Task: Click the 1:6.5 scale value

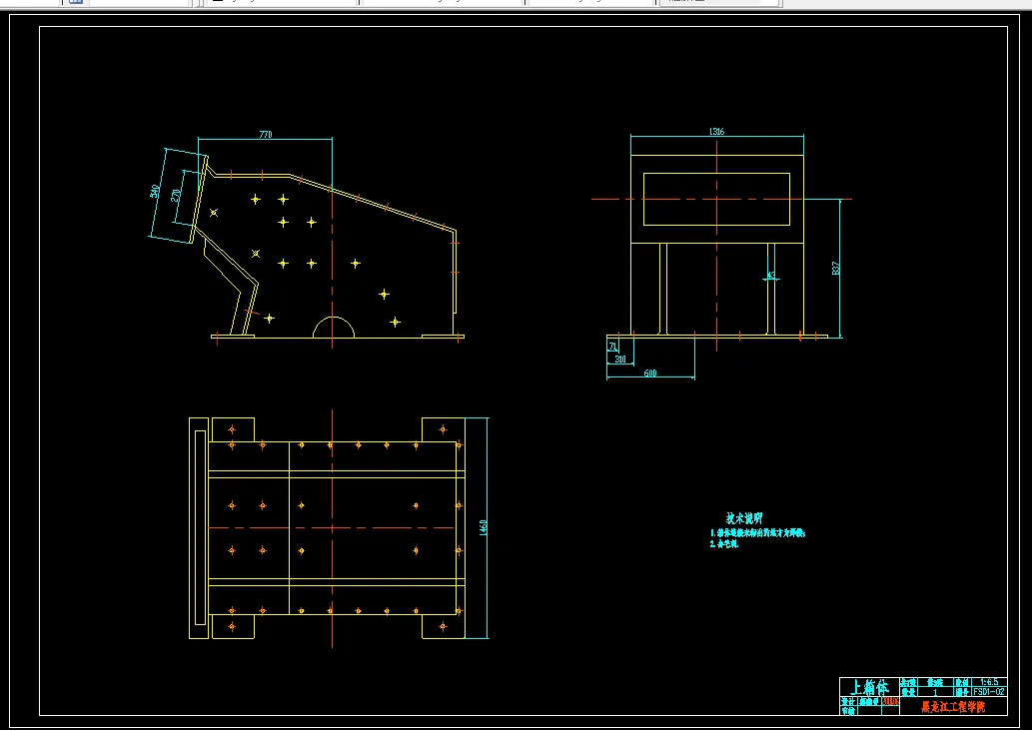Action: point(989,682)
